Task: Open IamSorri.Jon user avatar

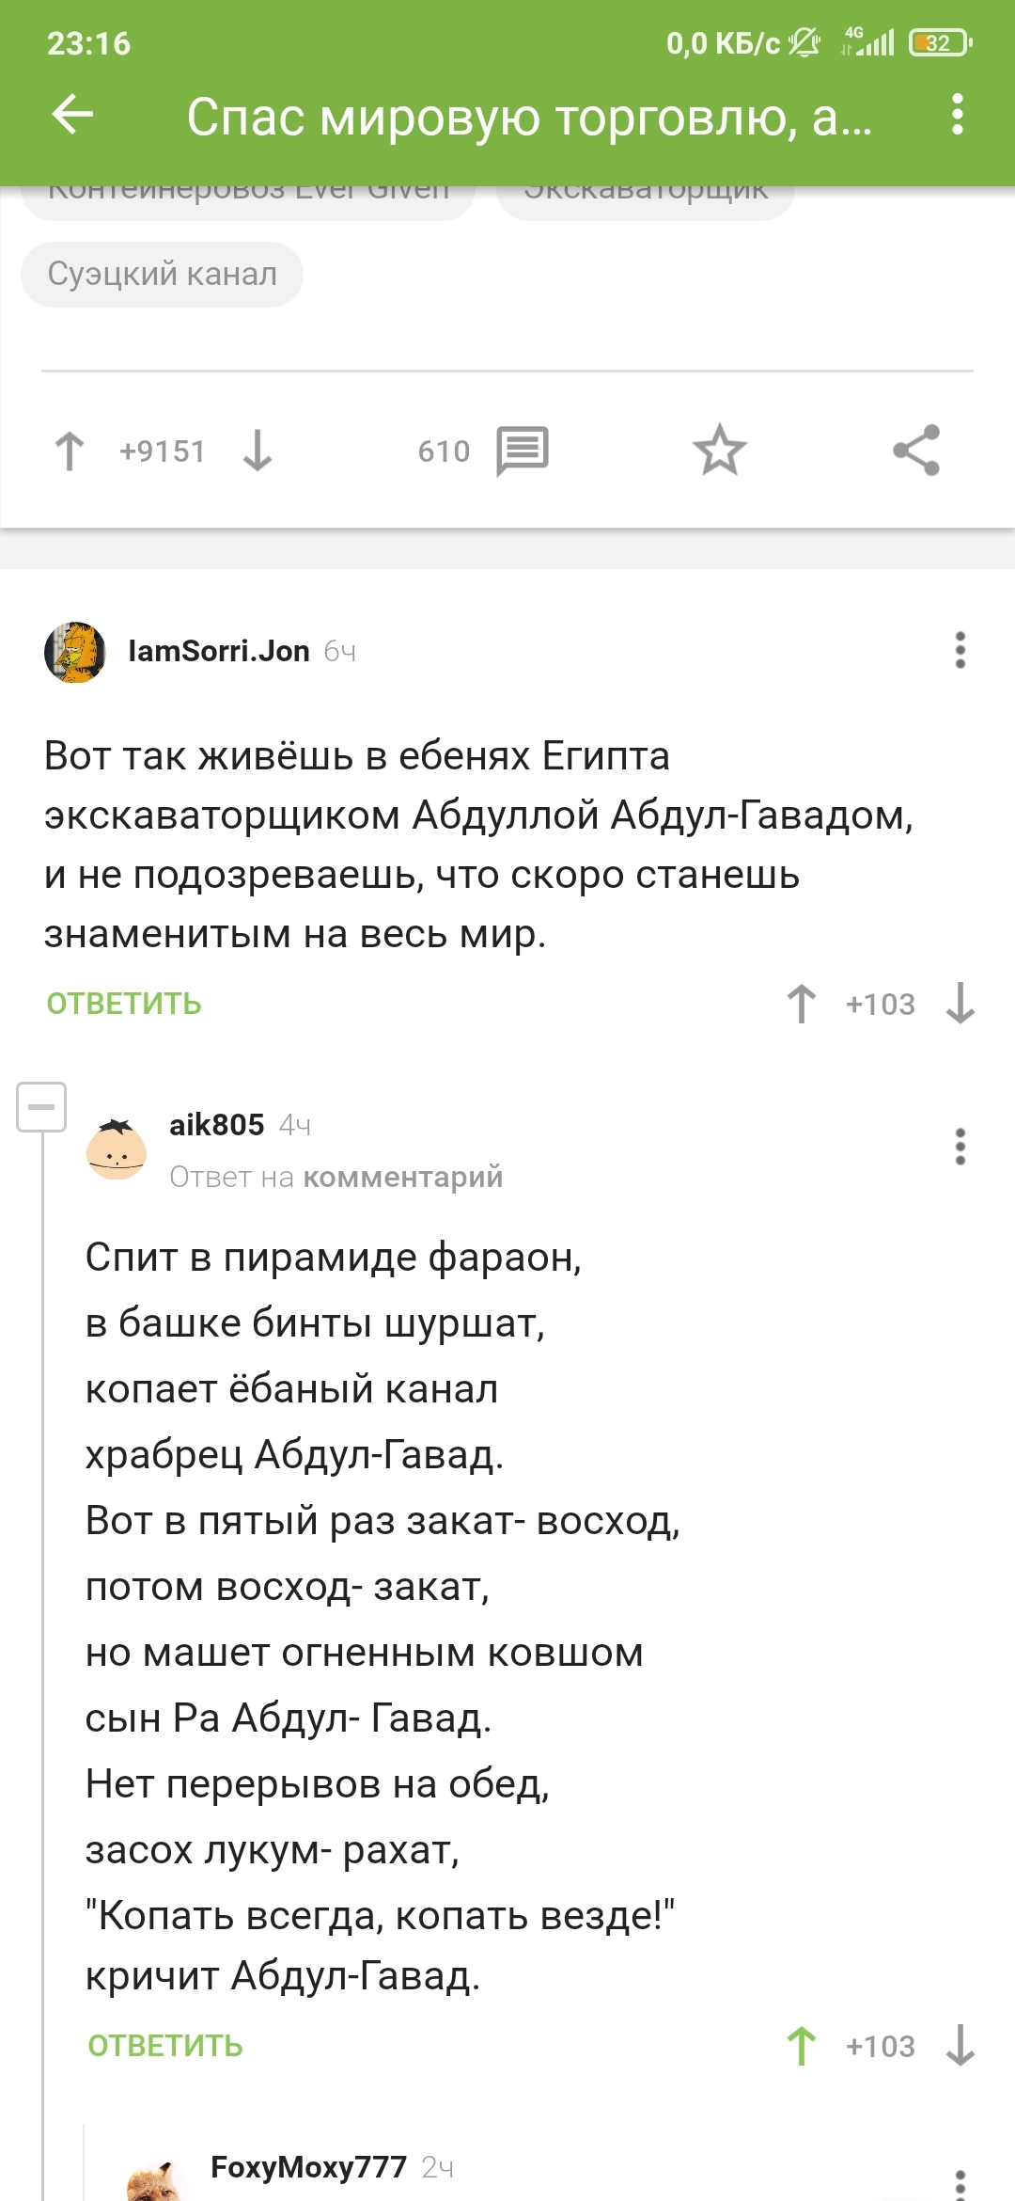Action: click(x=75, y=652)
